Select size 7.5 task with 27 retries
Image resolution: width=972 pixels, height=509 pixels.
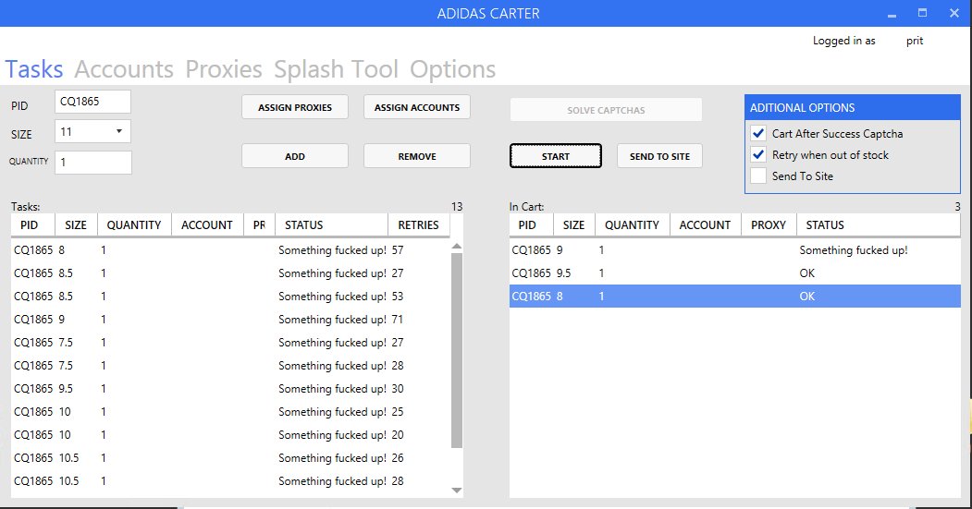231,343
